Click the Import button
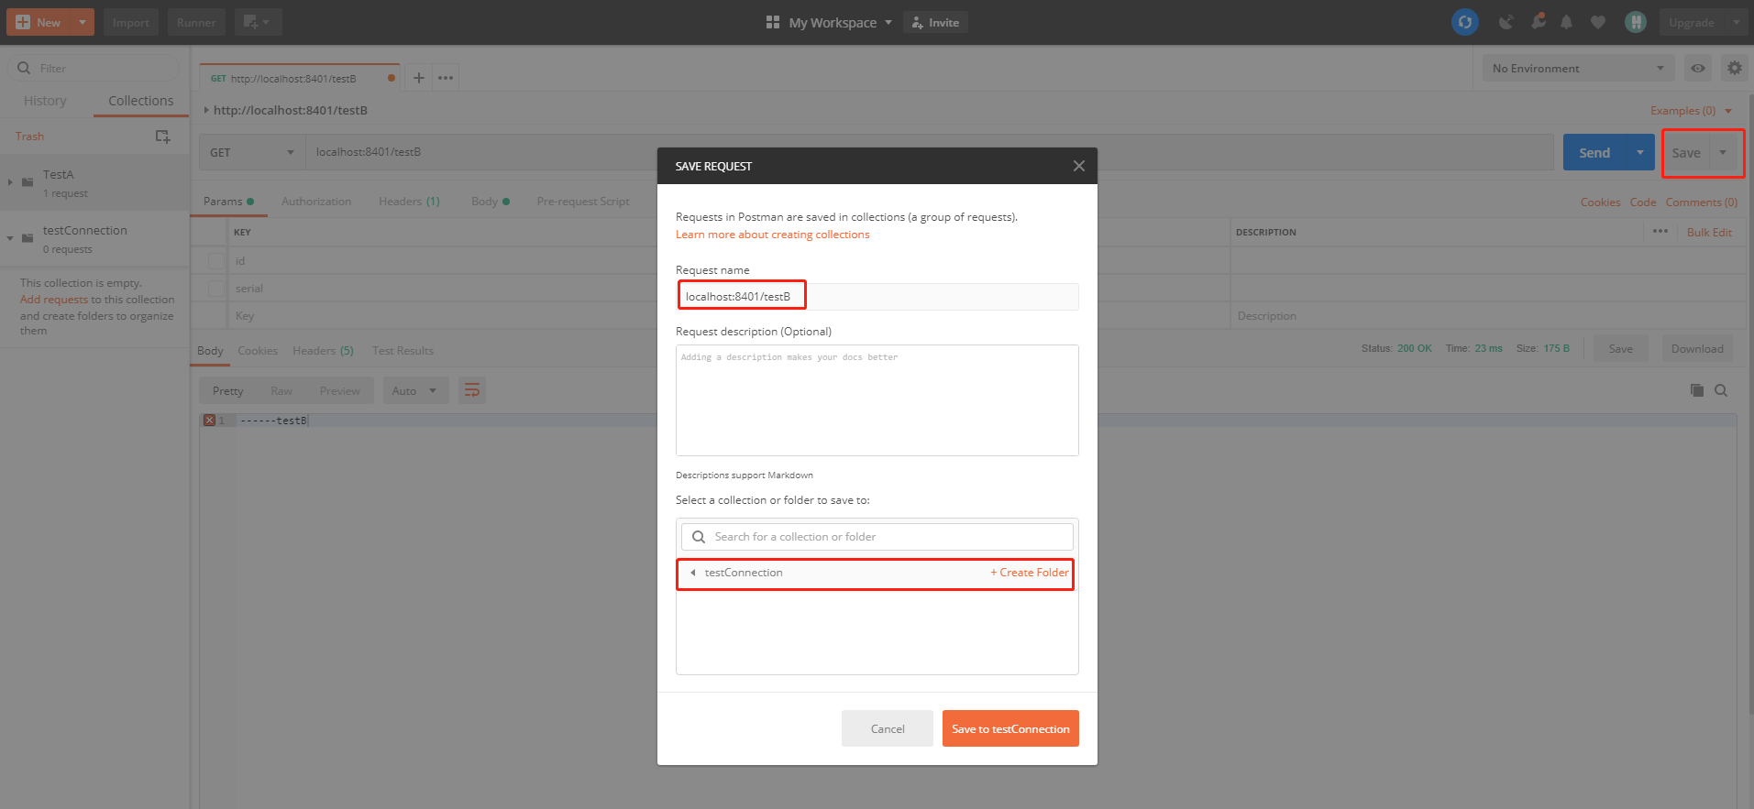Image resolution: width=1754 pixels, height=809 pixels. (x=130, y=22)
